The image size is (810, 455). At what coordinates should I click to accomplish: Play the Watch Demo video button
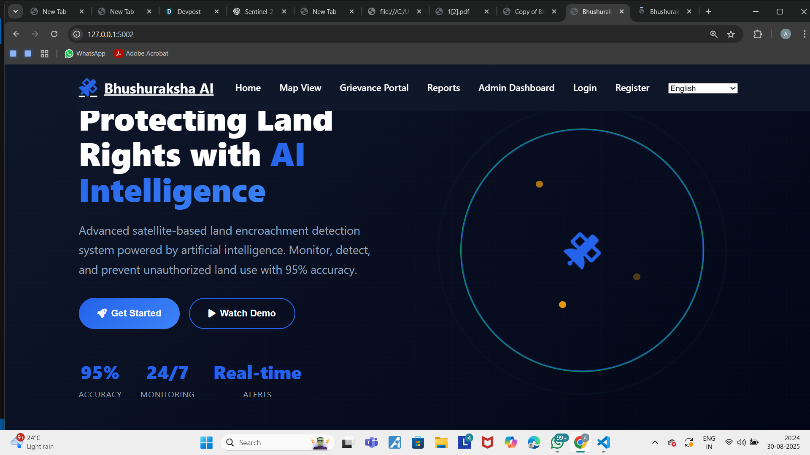[242, 313]
